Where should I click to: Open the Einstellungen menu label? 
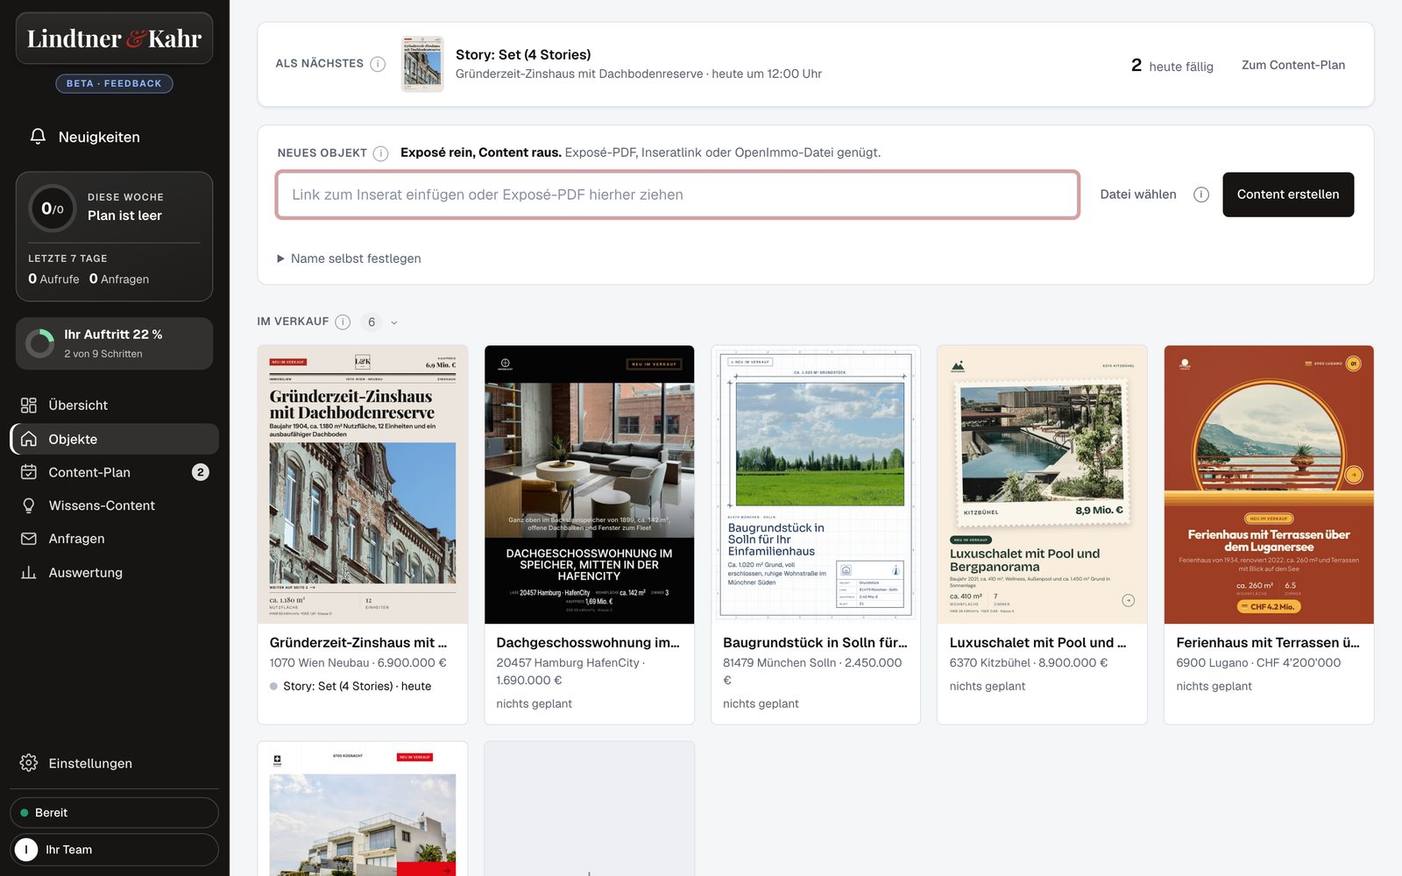point(90,763)
